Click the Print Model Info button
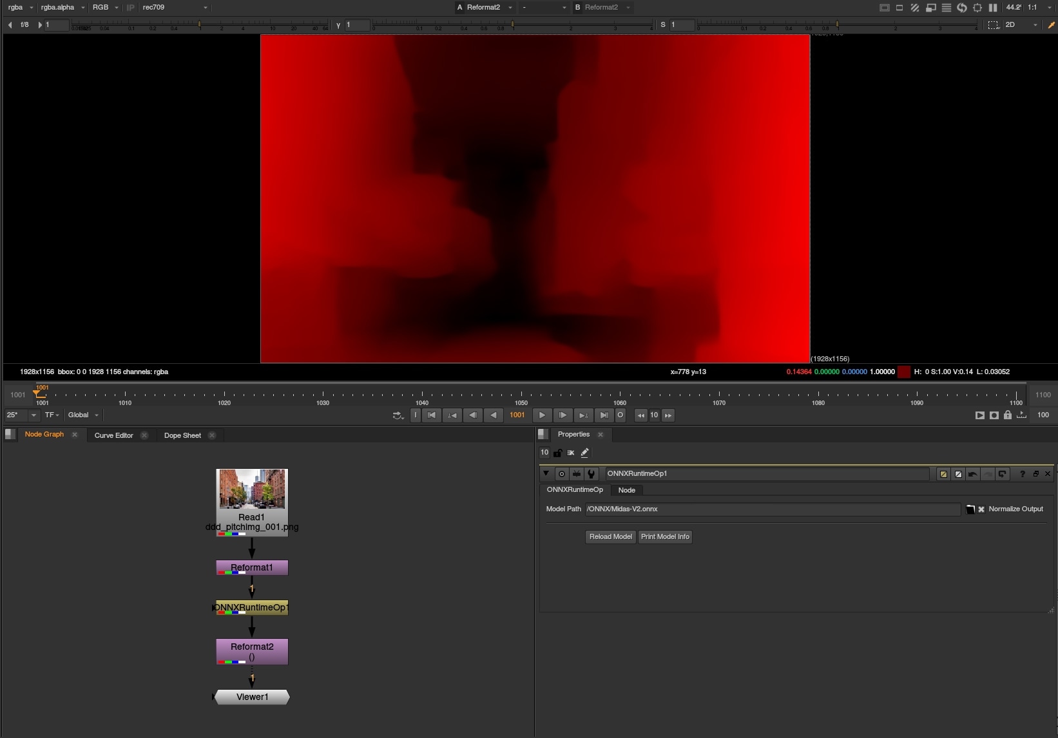The height and width of the screenshot is (738, 1058). (x=665, y=536)
